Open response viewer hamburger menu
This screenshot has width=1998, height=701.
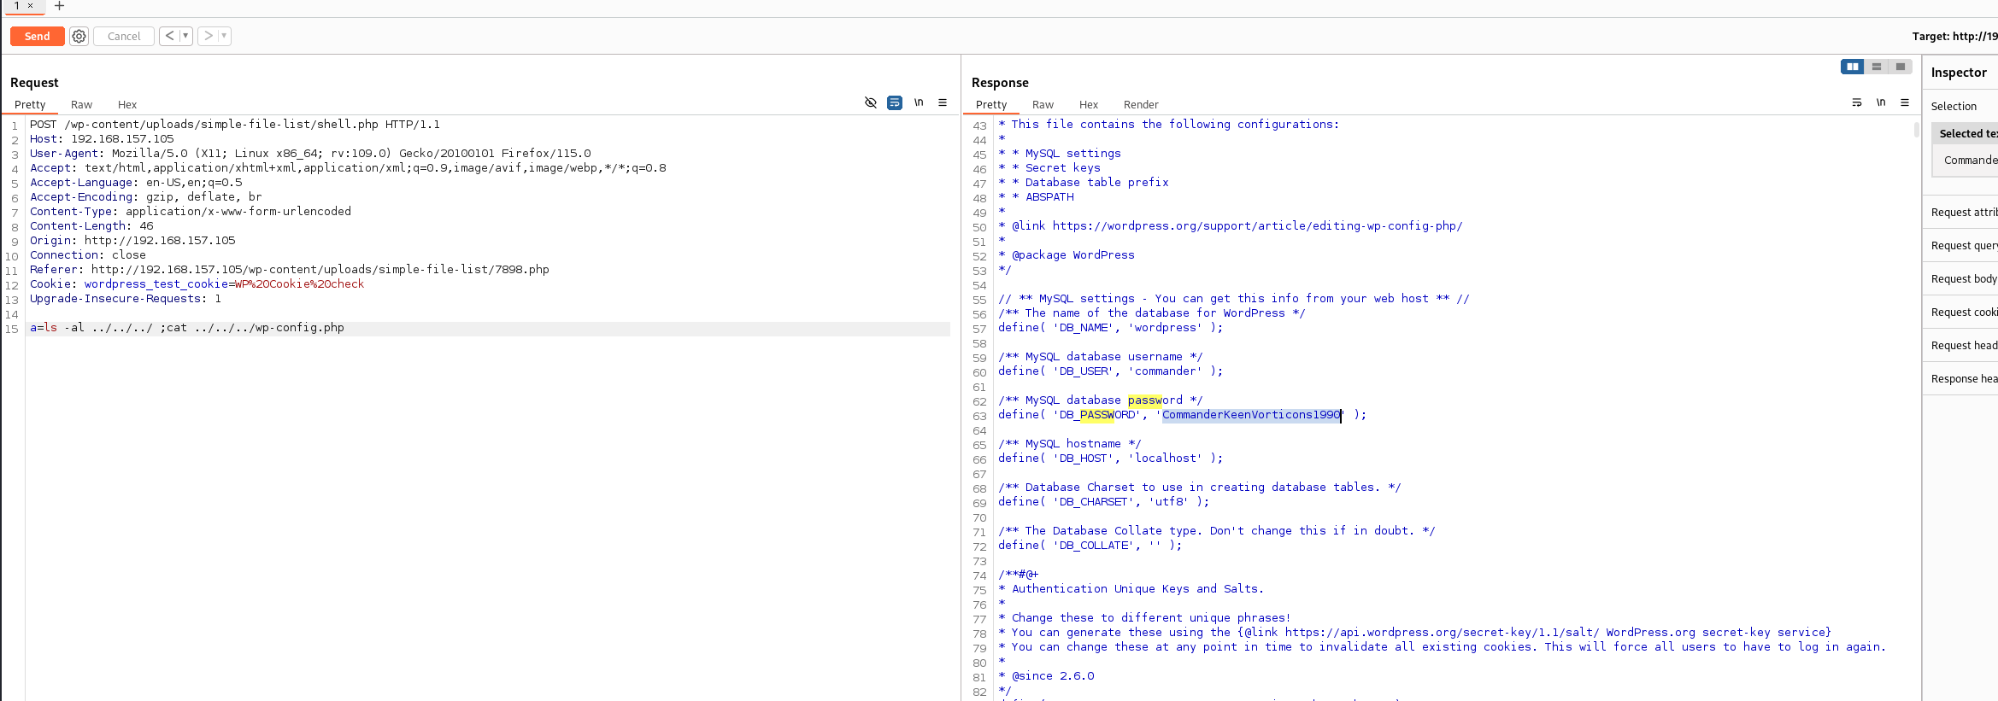[1905, 102]
